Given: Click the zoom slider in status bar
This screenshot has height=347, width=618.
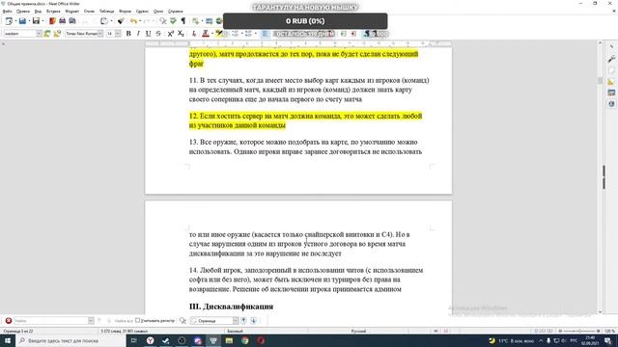Looking at the screenshot, I should point(579,332).
